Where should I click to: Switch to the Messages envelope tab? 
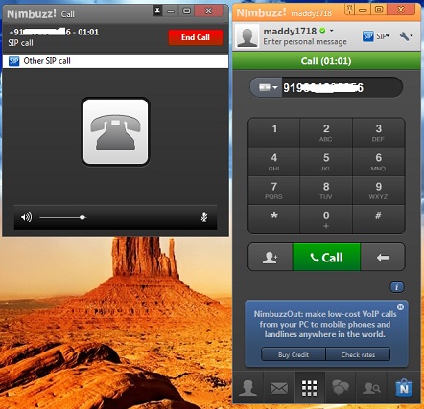(x=279, y=388)
